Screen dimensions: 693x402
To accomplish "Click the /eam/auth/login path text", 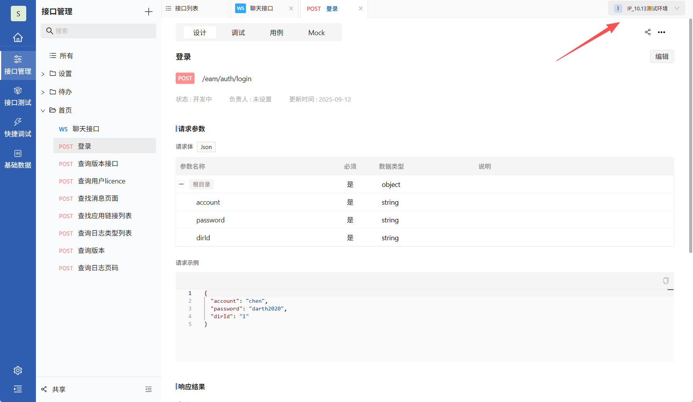I will click(x=227, y=79).
